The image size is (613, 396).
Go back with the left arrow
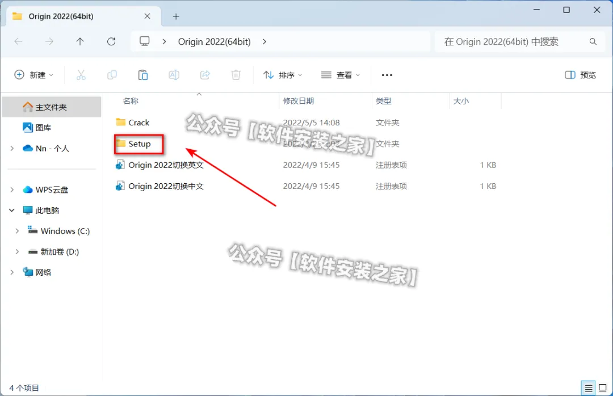(18, 41)
